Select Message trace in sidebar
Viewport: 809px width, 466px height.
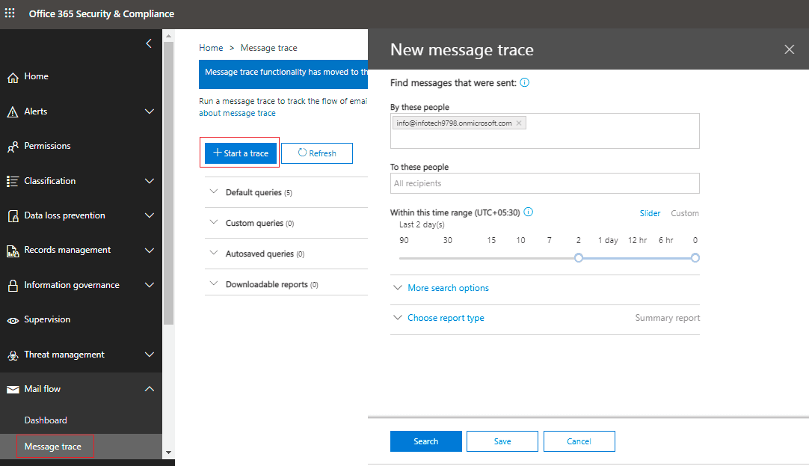point(52,447)
